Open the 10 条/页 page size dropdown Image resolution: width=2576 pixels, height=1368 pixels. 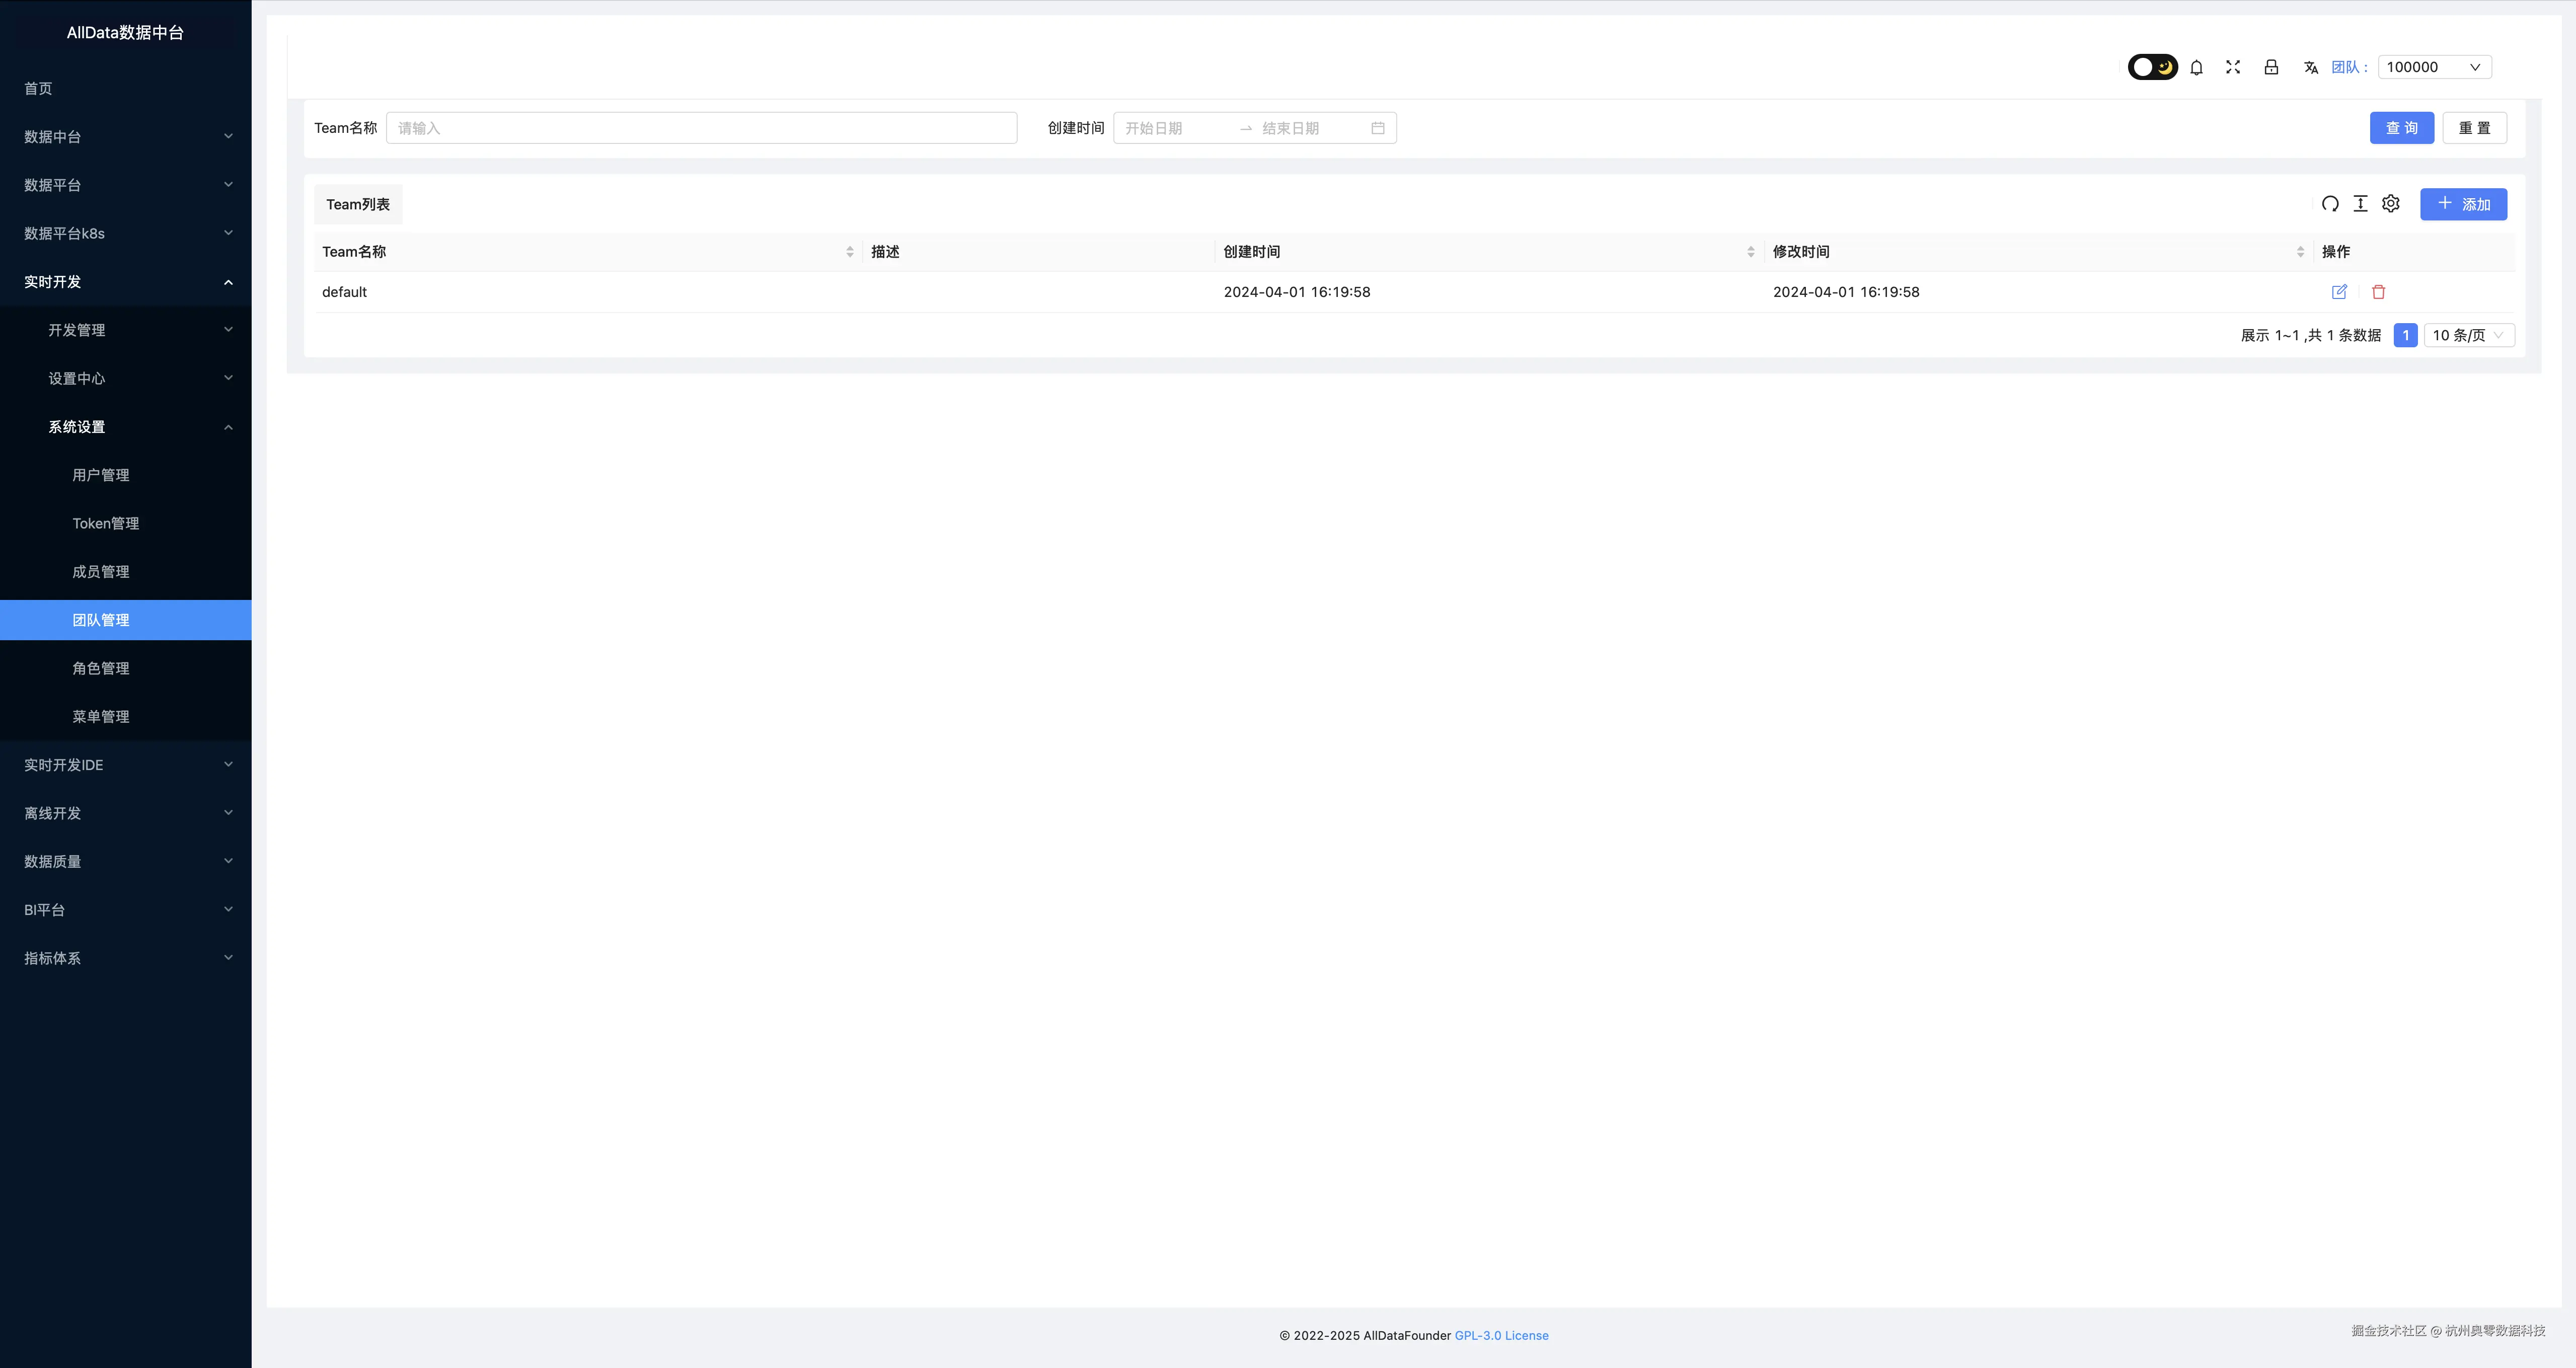pos(2468,335)
